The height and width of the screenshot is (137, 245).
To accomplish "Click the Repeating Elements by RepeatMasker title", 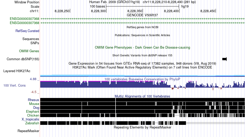I will pyautogui.click(x=143, y=127).
